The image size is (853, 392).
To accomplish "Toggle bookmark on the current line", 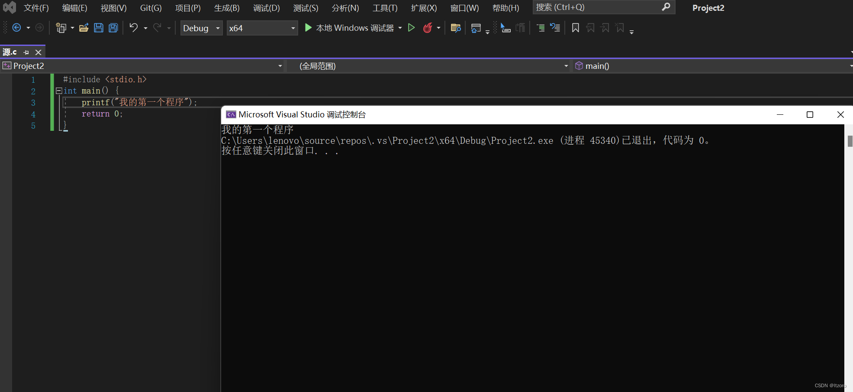I will 576,28.
